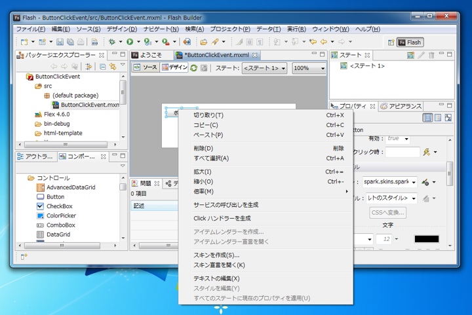Click Properties panel vertical scrollbar thumb
The image size is (472, 315).
tap(450, 174)
